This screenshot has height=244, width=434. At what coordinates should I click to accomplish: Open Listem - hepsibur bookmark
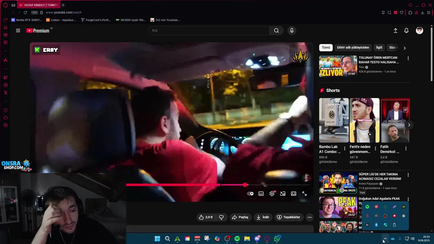[x=61, y=20]
